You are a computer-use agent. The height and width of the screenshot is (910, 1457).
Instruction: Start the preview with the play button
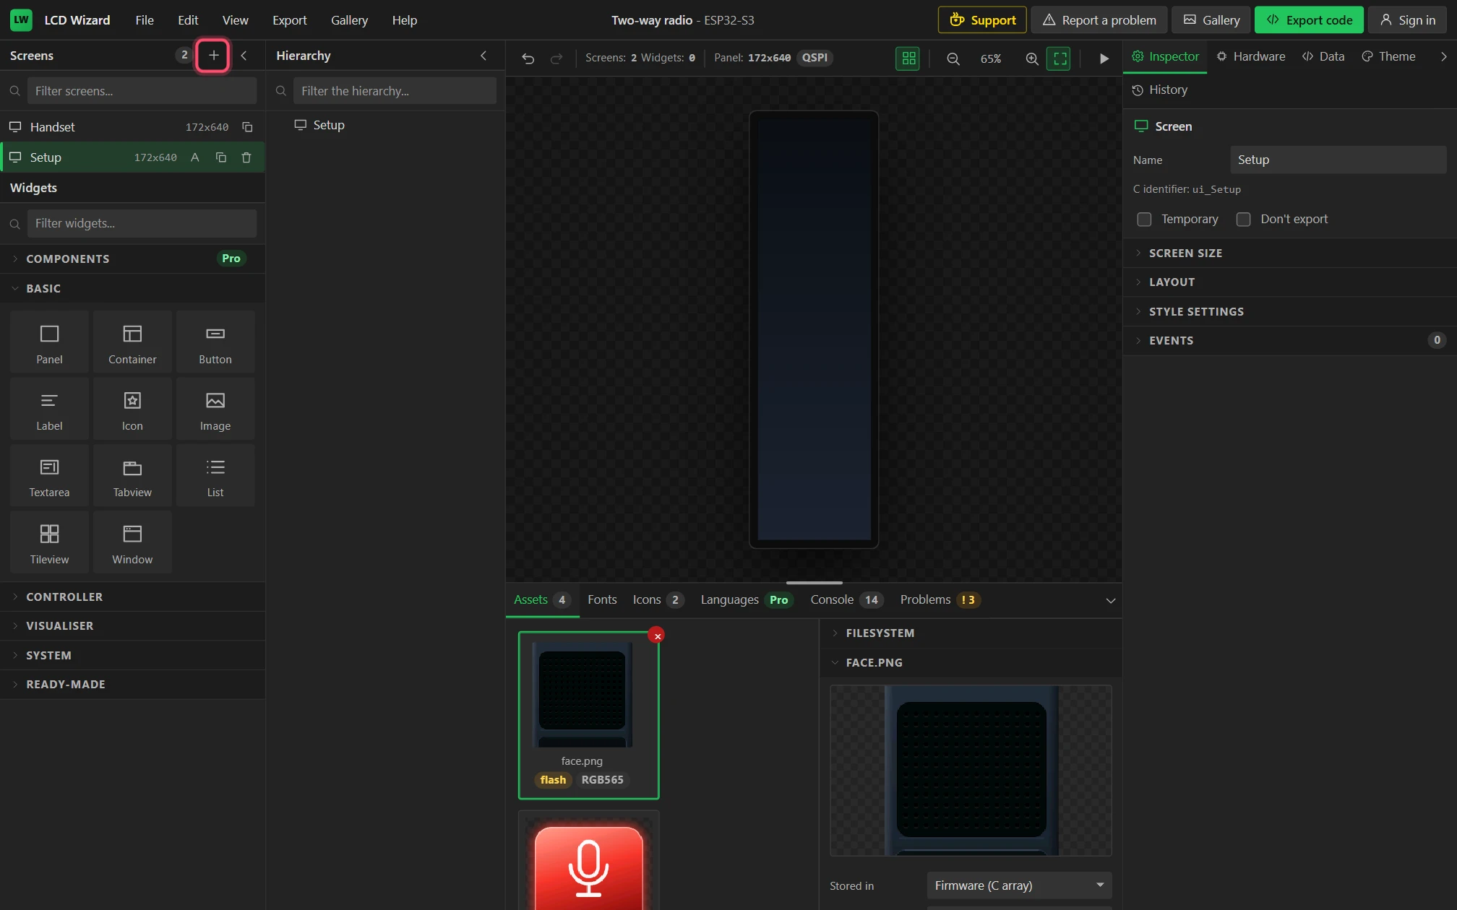pyautogui.click(x=1104, y=58)
